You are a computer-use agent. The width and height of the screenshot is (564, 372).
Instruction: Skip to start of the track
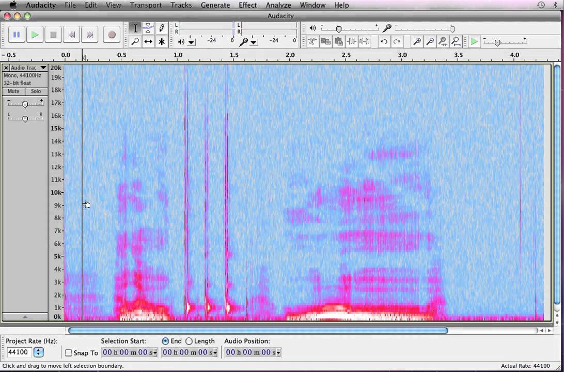72,35
